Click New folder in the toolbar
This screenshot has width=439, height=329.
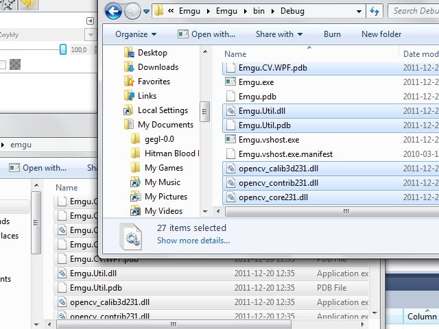381,34
